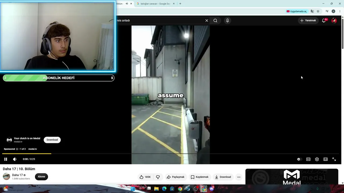344x193 pixels.
Task: Close the keloğlan canavarı Google tab
Action: (x=174, y=4)
